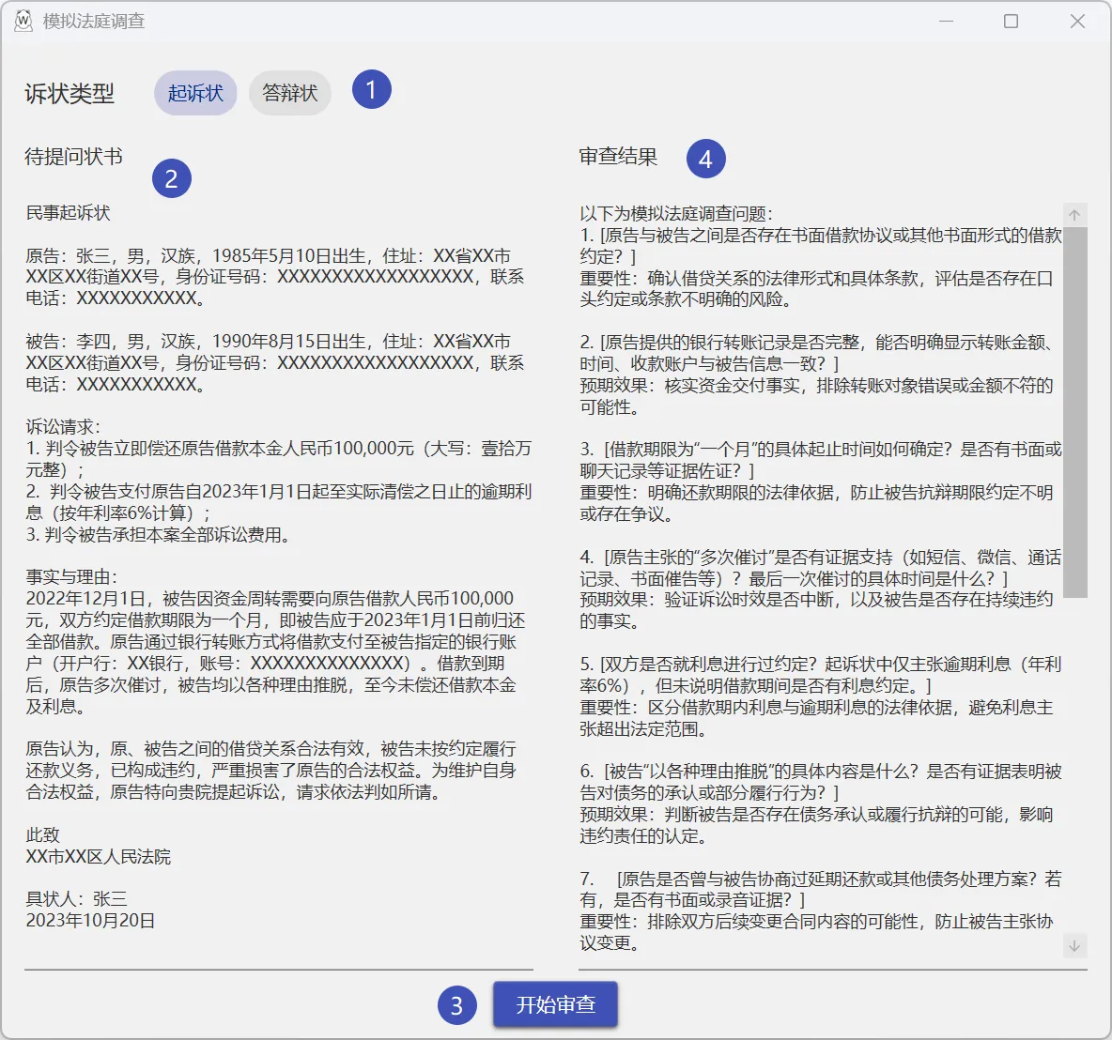Screen dimensions: 1112x1040
Task: Click numbered badge 1 beside the document type pills
Action: pos(371,90)
